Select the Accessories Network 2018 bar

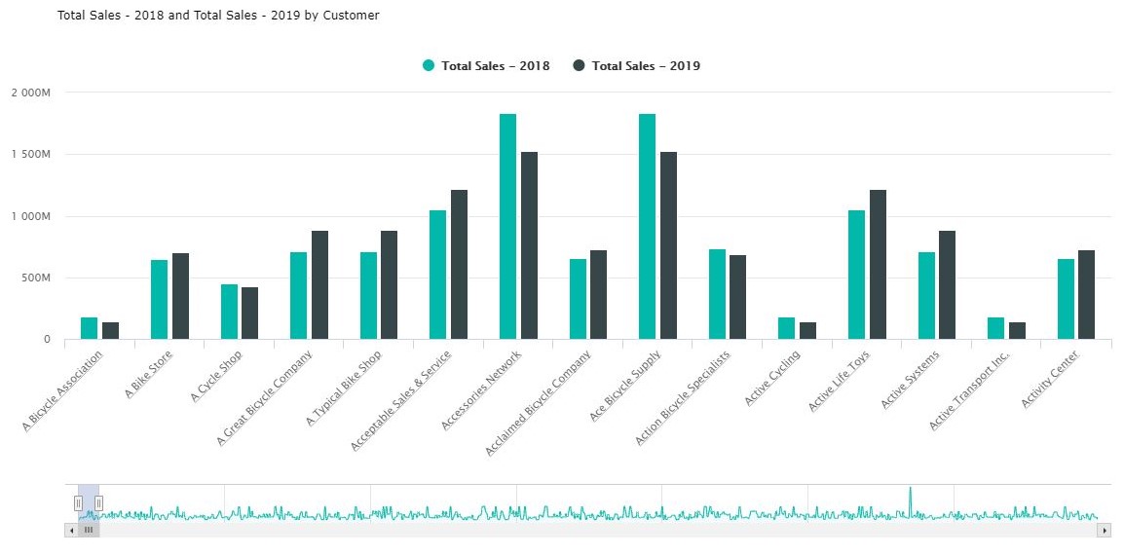[507, 227]
